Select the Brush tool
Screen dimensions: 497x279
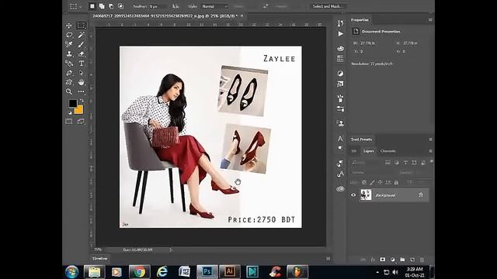[x=81, y=44]
